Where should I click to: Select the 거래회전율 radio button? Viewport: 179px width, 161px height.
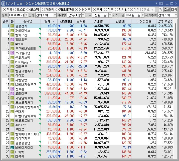pos(57,9)
